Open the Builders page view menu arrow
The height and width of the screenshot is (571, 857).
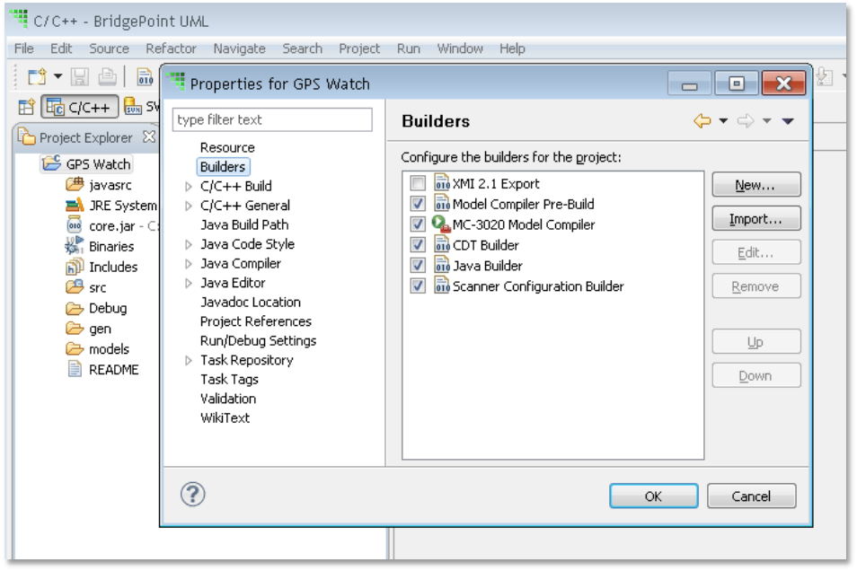788,121
